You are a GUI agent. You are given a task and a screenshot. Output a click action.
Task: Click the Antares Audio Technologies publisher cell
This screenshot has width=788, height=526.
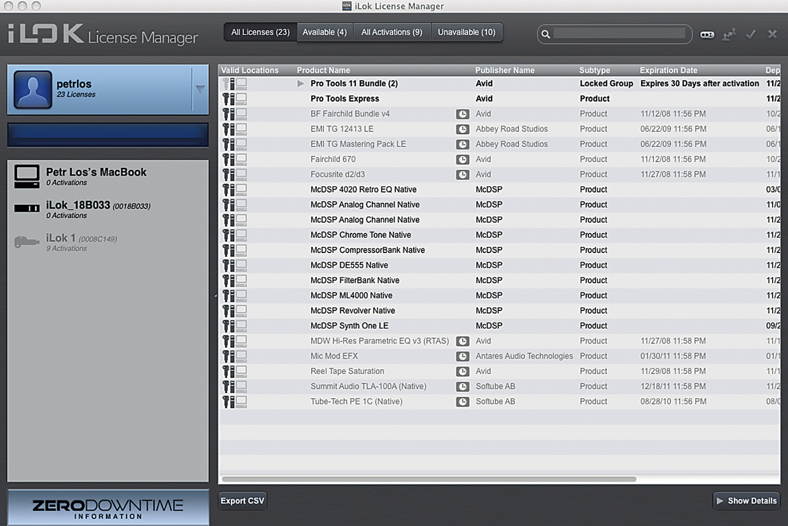click(x=524, y=356)
